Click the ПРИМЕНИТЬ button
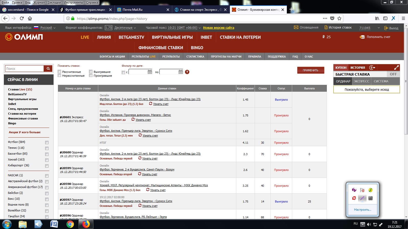This screenshot has height=229, width=408. tap(311, 70)
